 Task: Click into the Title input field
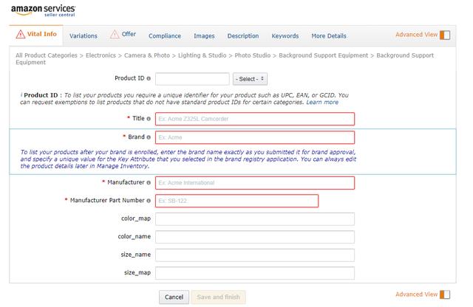click(x=254, y=118)
